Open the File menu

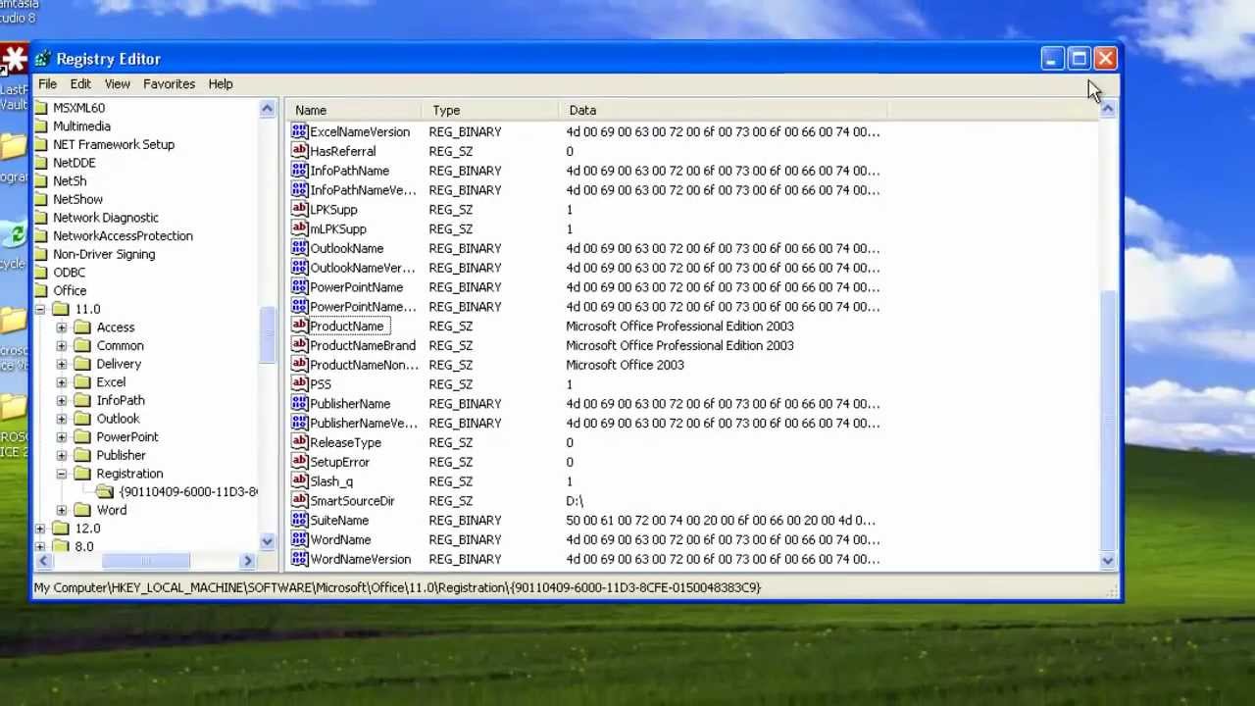tap(47, 84)
